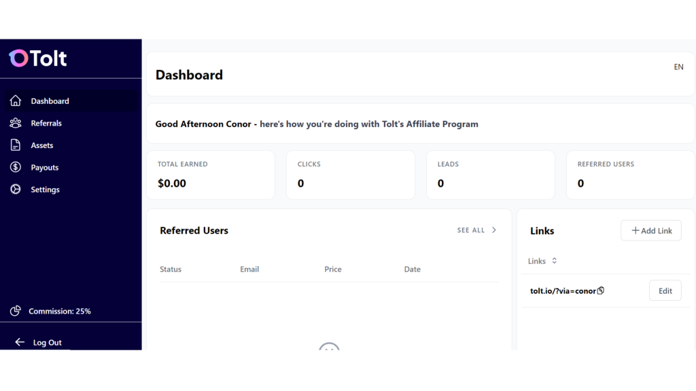Click the Payouts dollar icon

16,167
